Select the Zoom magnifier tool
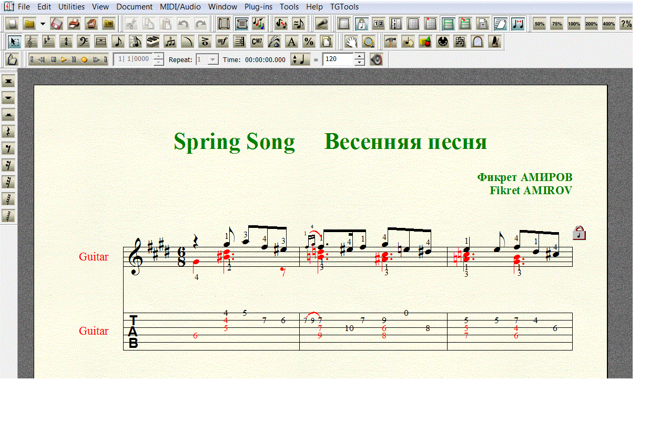Screen dimensions: 670x430 coord(369,42)
